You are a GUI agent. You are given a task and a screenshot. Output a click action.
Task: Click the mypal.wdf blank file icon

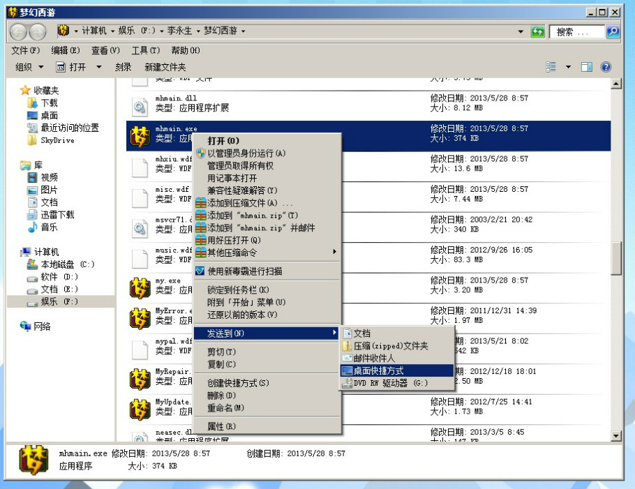(140, 349)
